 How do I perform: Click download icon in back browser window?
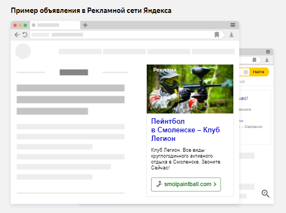pos(267,60)
